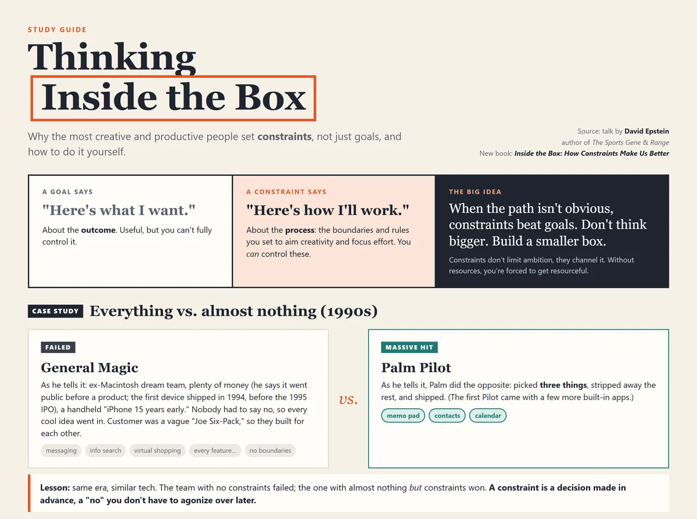Click the CASE STUDY badge
697x519 pixels.
pyautogui.click(x=55, y=311)
